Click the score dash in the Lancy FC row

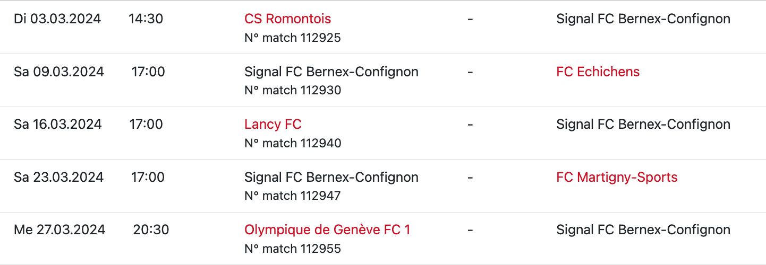pyautogui.click(x=470, y=125)
